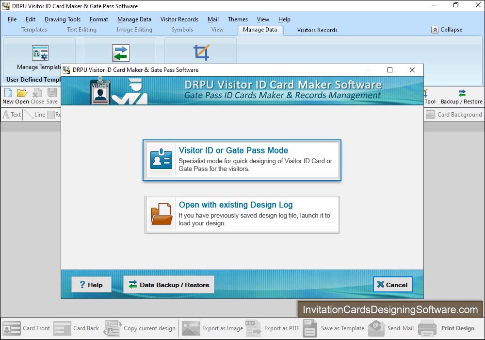Open the Themes menu
485x340 pixels.
click(238, 19)
